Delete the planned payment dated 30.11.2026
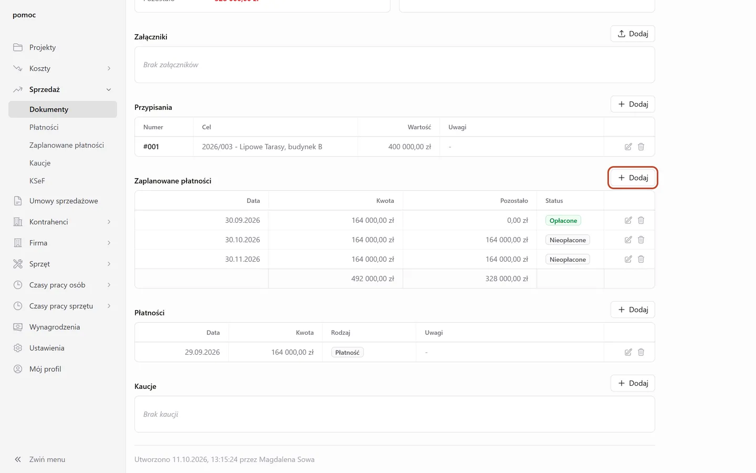The width and height of the screenshot is (756, 473). tap(641, 259)
